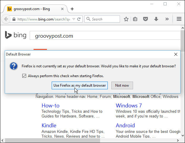This screenshot has height=143, width=185.
Task: Save page to Pocket icon
Action: coord(146,19)
